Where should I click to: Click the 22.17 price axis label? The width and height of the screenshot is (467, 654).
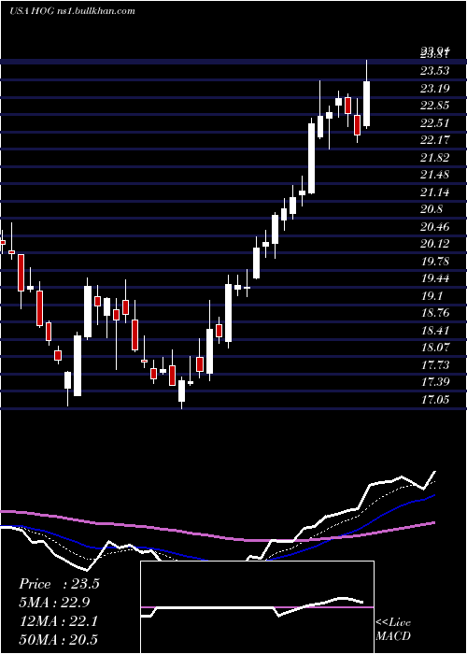[435, 140]
